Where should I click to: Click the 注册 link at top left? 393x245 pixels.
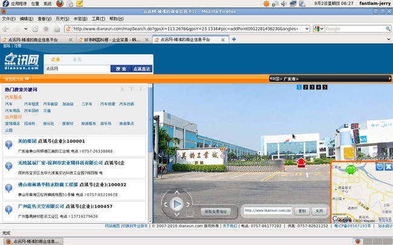pyautogui.click(x=18, y=46)
